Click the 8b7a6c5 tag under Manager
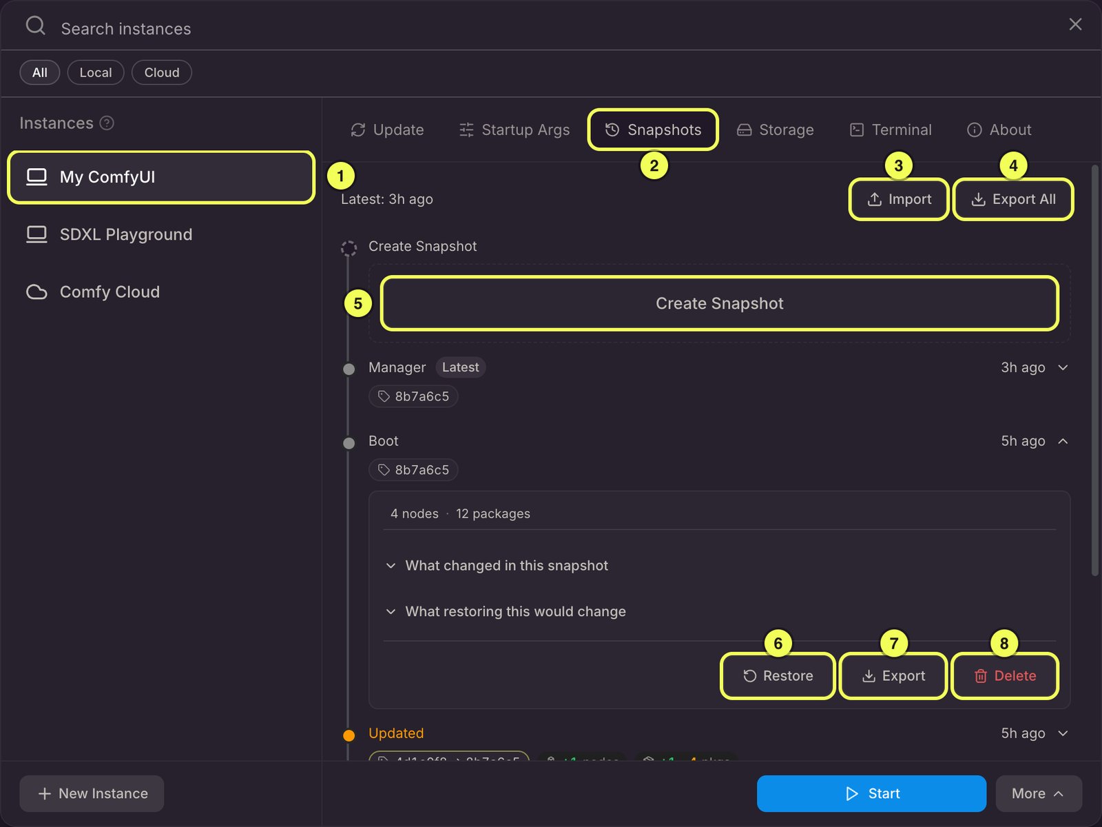 tap(413, 396)
